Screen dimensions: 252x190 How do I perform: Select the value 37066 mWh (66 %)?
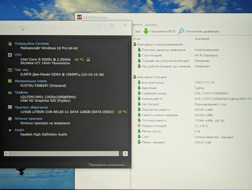click(209, 121)
